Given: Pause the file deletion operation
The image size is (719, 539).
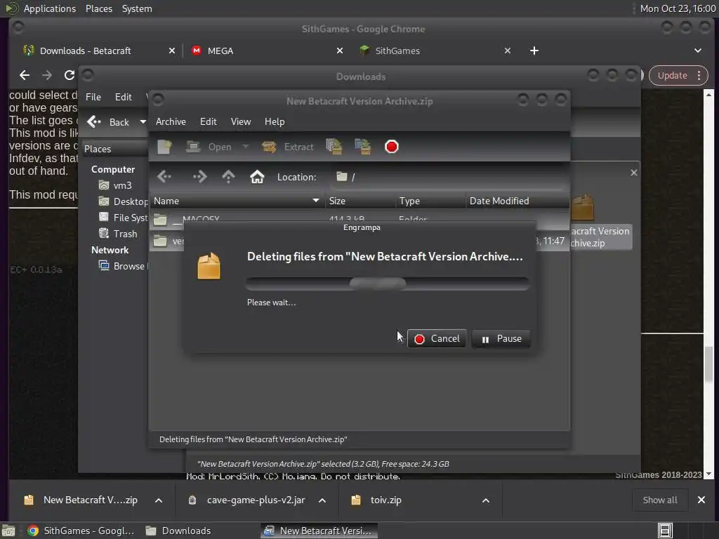Looking at the screenshot, I should pos(501,339).
